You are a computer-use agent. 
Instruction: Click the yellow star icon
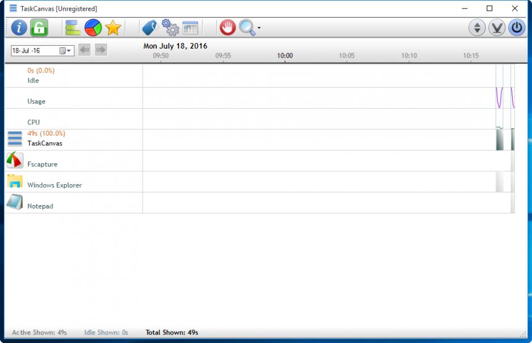coord(113,28)
